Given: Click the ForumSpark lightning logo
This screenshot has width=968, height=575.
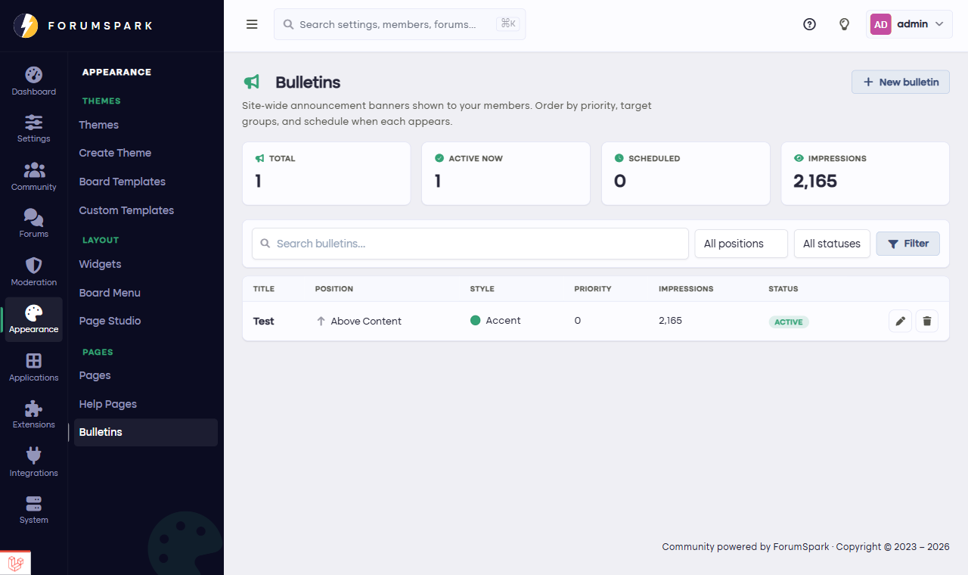Looking at the screenshot, I should pyautogui.click(x=26, y=26).
